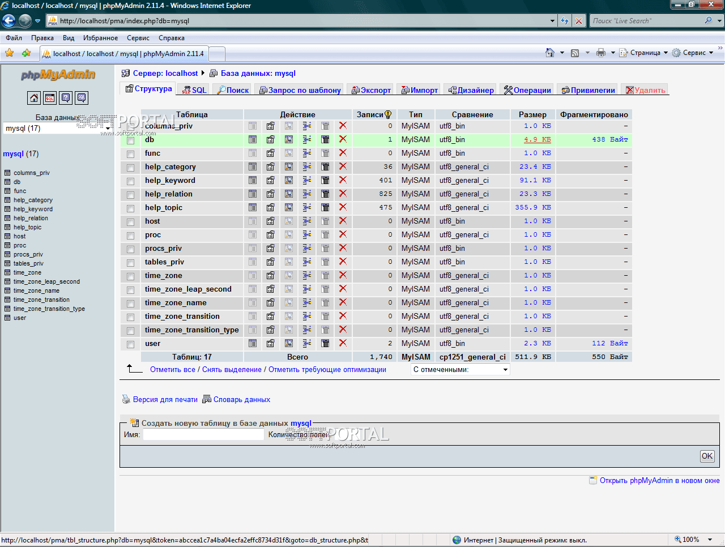Image resolution: width=725 pixels, height=547 pixels.
Task: Switch to the SQL tab
Action: (194, 90)
